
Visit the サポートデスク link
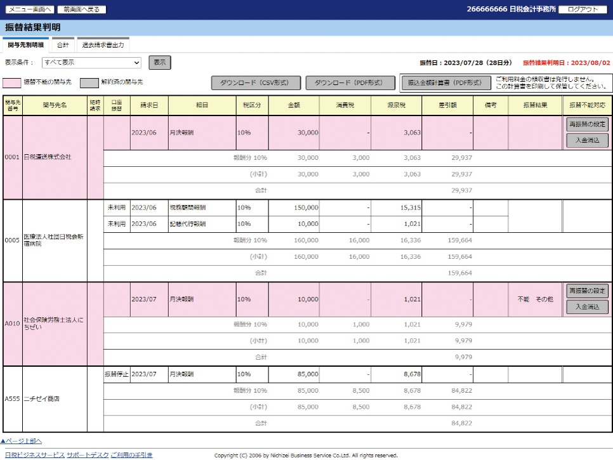[87, 455]
